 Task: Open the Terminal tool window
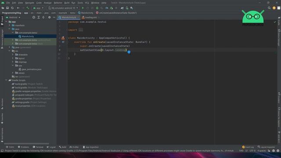[38, 147]
